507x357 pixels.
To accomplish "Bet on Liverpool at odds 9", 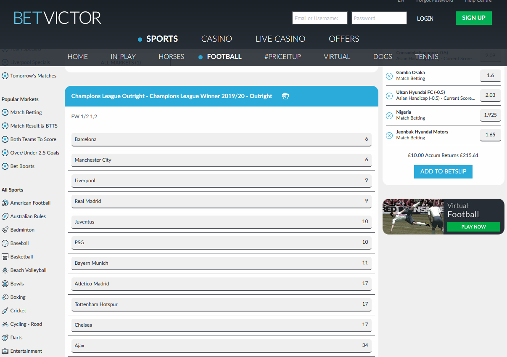I will [222, 181].
